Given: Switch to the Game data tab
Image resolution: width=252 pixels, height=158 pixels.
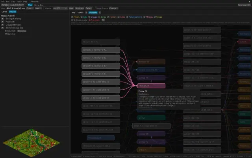Looking at the screenshot, I should pos(39,5).
